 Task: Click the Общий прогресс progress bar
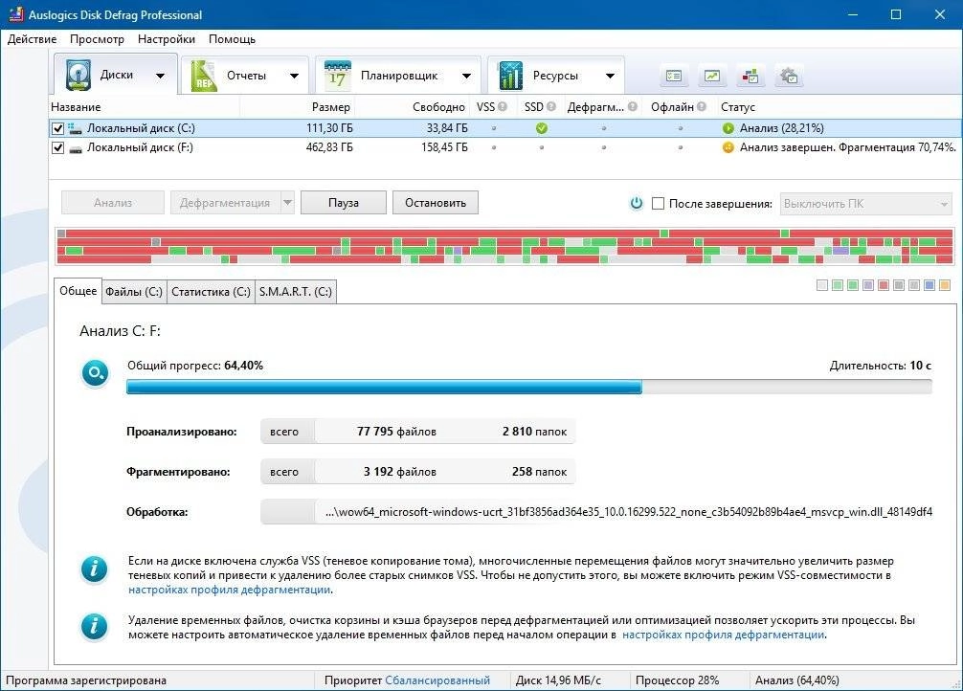pyautogui.click(x=528, y=387)
